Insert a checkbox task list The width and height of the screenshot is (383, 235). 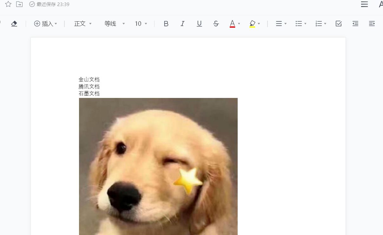[x=339, y=24]
